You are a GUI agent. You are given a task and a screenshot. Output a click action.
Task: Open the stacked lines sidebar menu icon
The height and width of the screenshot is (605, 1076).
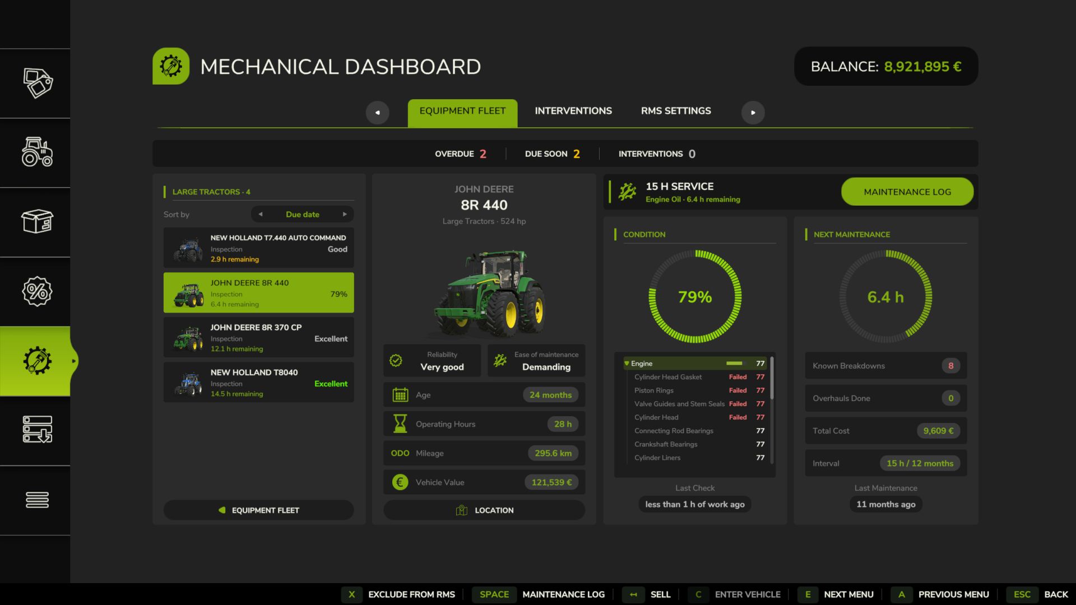pos(38,500)
